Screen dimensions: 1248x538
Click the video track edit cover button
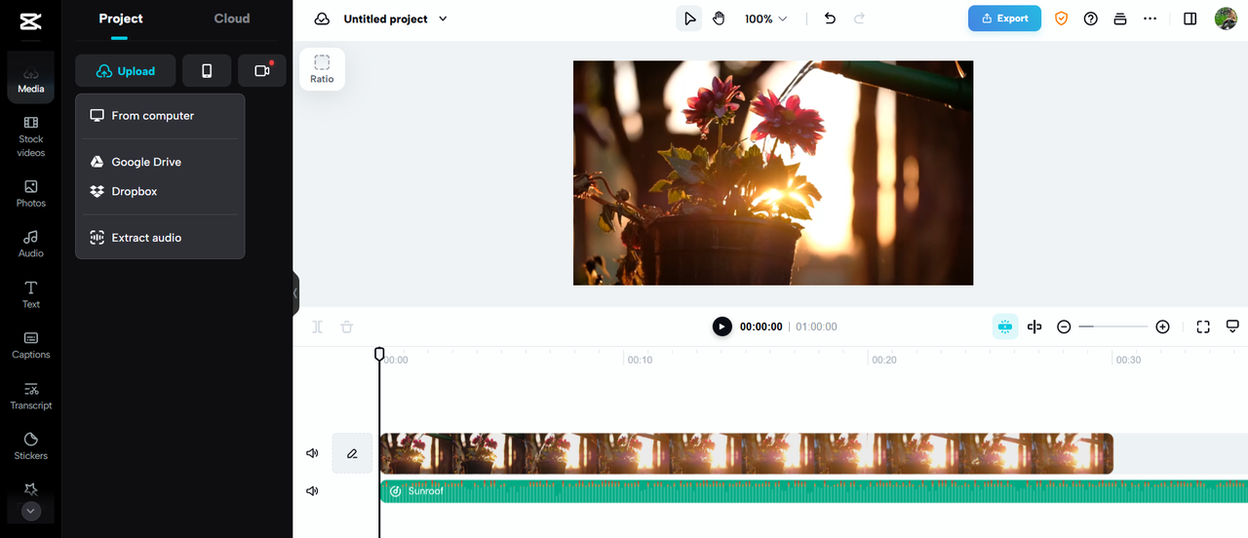click(352, 453)
